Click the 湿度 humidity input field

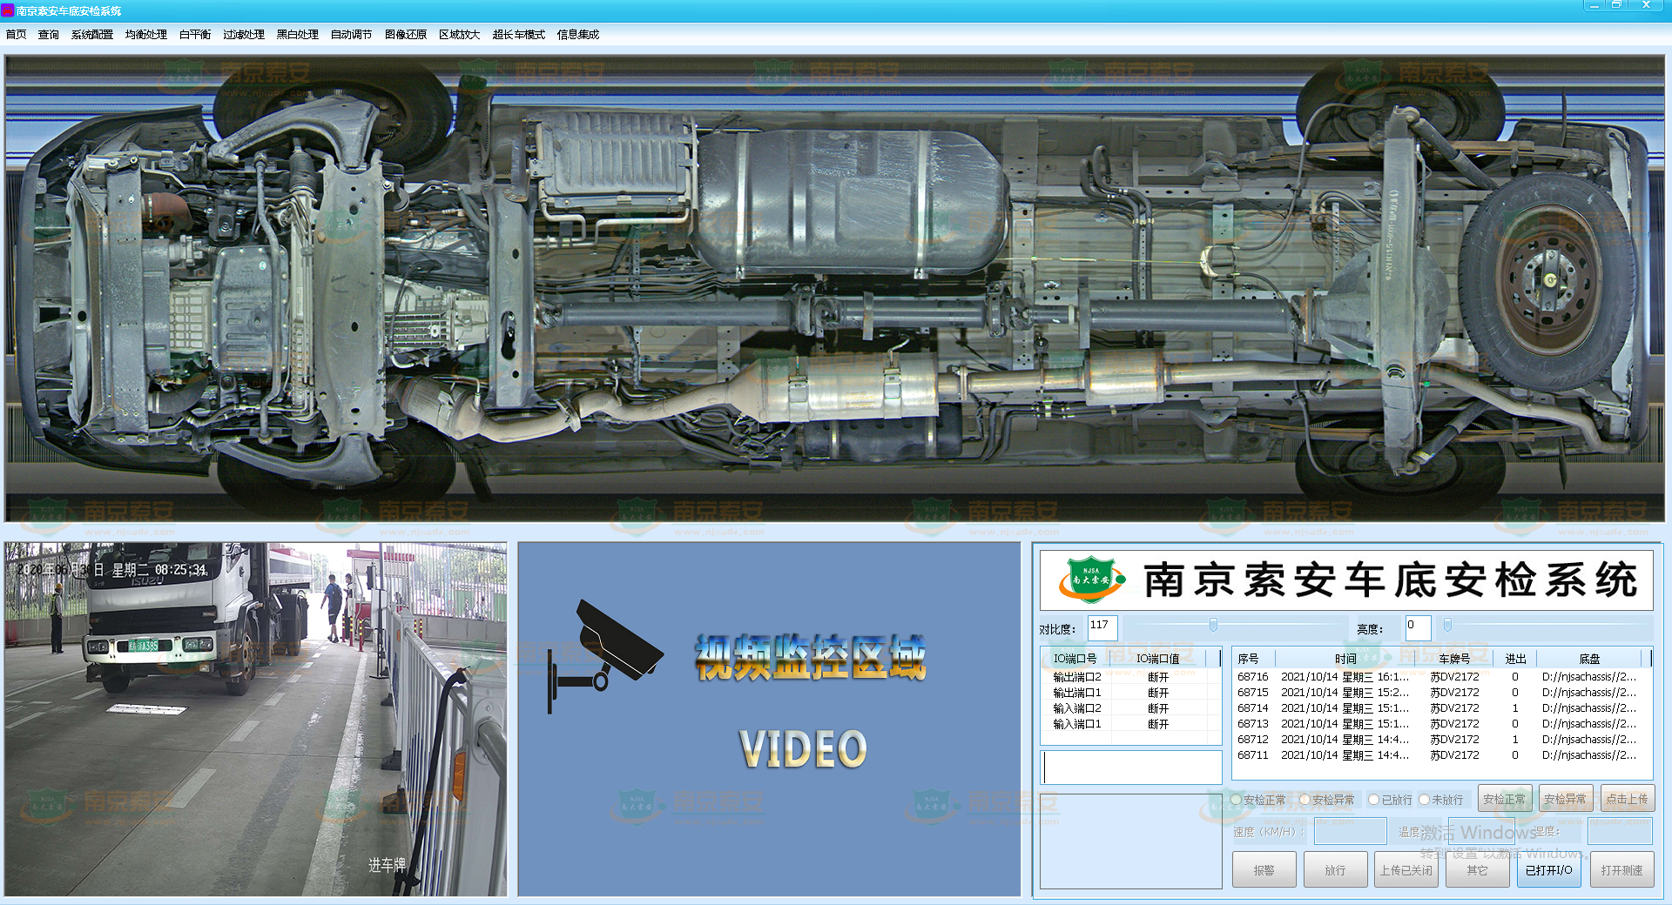pyautogui.click(x=1620, y=832)
